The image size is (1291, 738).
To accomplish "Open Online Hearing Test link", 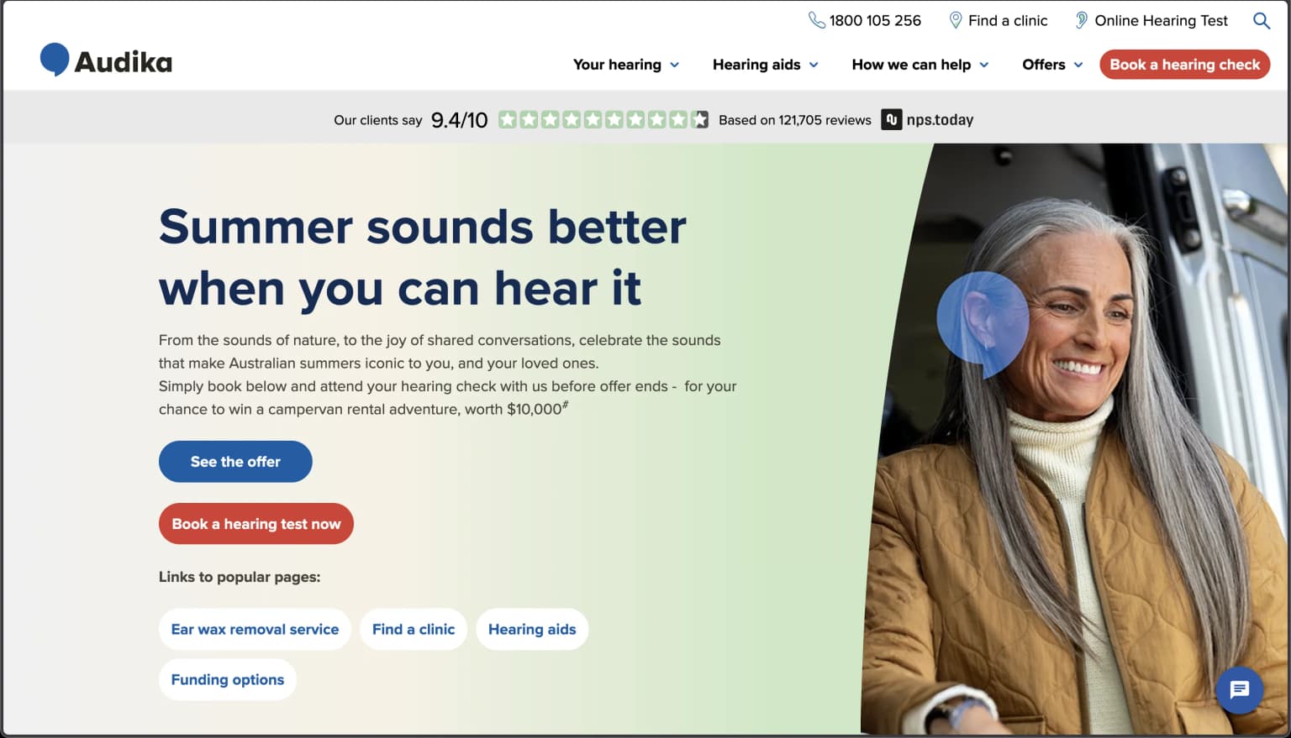I will 1161,20.
